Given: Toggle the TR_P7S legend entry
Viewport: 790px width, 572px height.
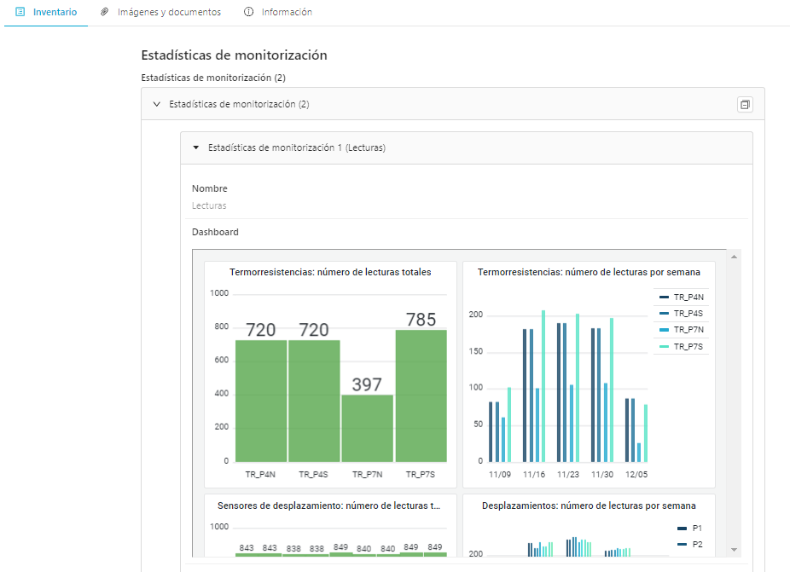Looking at the screenshot, I should coord(681,346).
